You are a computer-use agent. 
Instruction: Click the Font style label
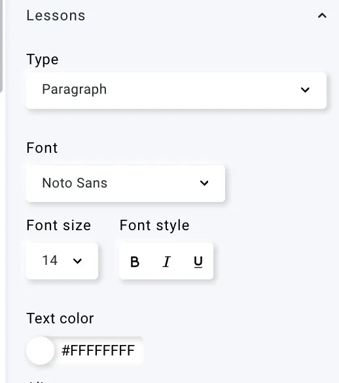point(154,225)
